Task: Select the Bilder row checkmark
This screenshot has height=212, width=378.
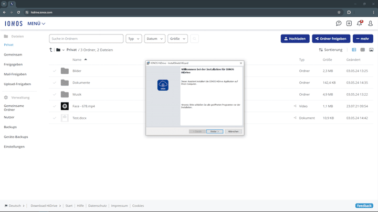Action: (x=55, y=71)
